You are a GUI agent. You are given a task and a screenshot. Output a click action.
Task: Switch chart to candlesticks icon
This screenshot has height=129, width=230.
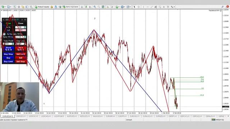[x=86, y=7]
